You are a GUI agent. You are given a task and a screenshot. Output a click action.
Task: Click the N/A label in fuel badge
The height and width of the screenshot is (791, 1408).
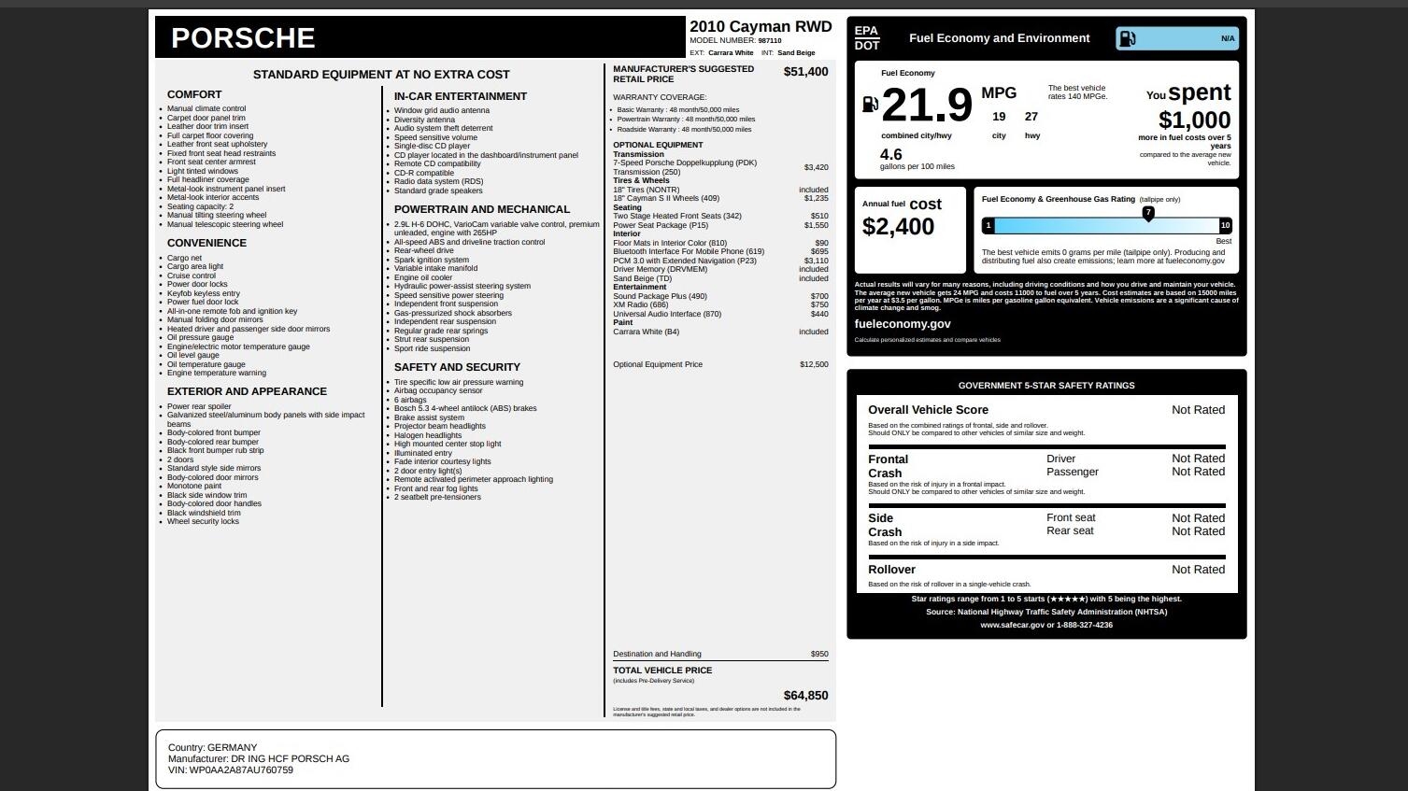coord(1227,38)
